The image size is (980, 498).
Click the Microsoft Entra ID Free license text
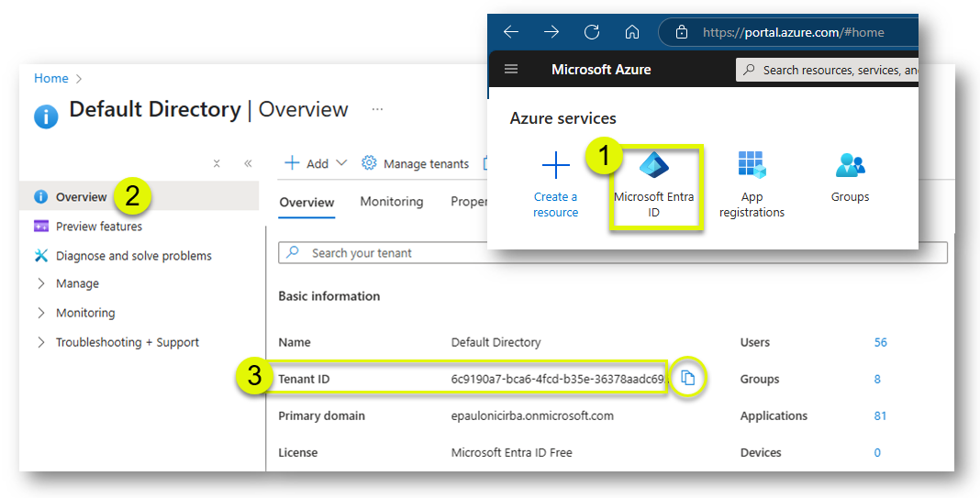(512, 453)
